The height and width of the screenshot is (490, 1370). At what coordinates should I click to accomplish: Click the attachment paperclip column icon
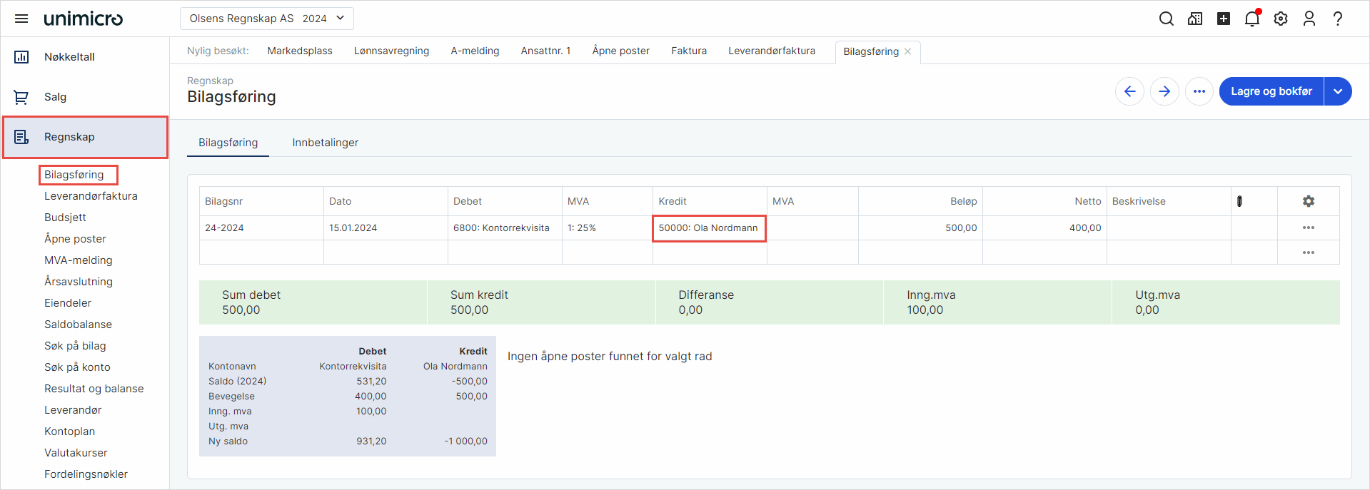[x=1239, y=201]
